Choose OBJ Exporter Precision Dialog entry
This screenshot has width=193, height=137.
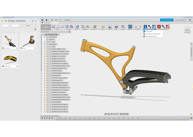(153, 34)
